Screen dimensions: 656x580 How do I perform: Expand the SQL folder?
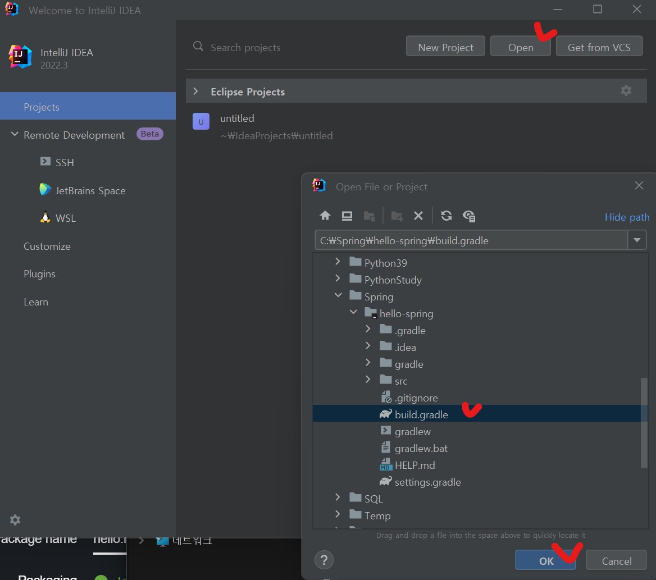[338, 497]
